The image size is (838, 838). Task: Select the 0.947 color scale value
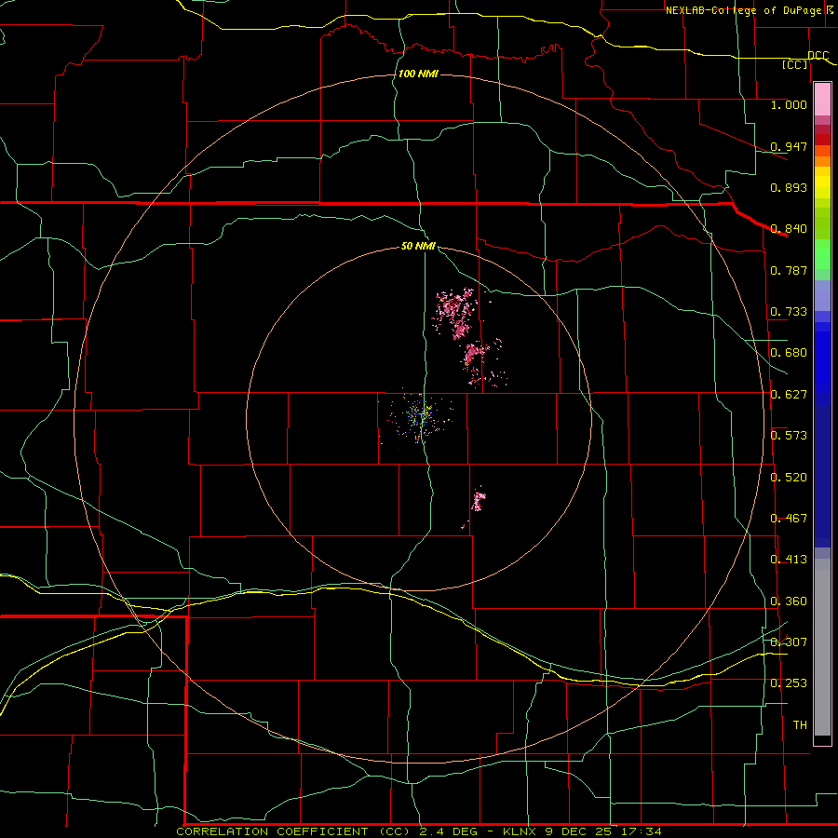[789, 146]
